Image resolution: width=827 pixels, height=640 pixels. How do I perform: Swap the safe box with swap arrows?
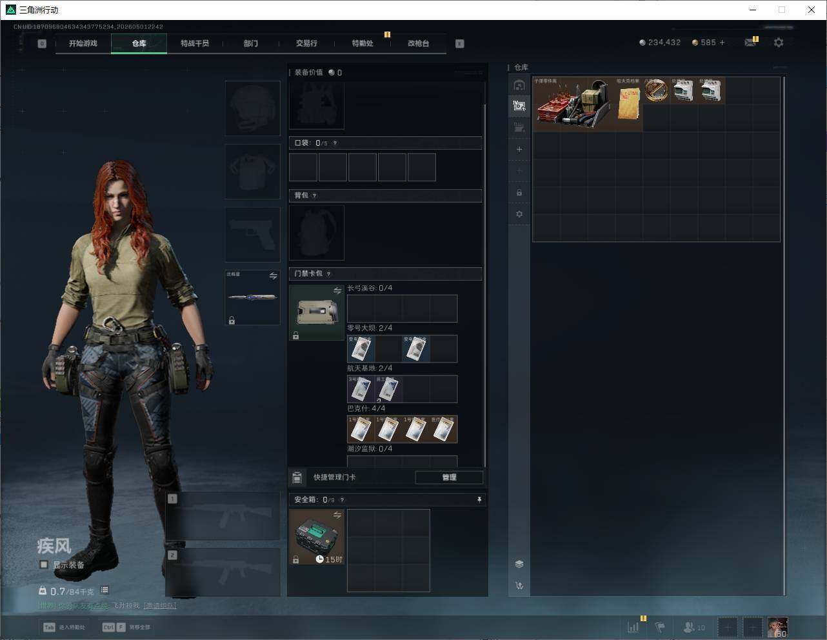pyautogui.click(x=337, y=515)
